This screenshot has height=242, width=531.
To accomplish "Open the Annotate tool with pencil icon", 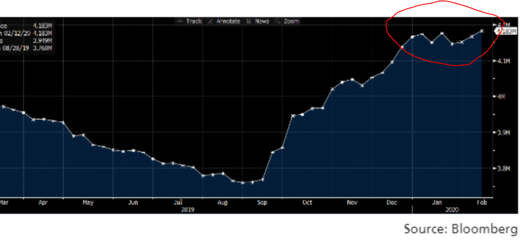I will 224,21.
